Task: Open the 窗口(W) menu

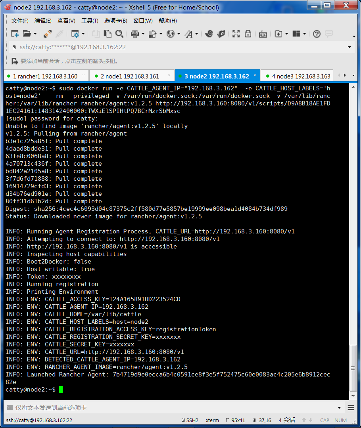Action: (143, 21)
